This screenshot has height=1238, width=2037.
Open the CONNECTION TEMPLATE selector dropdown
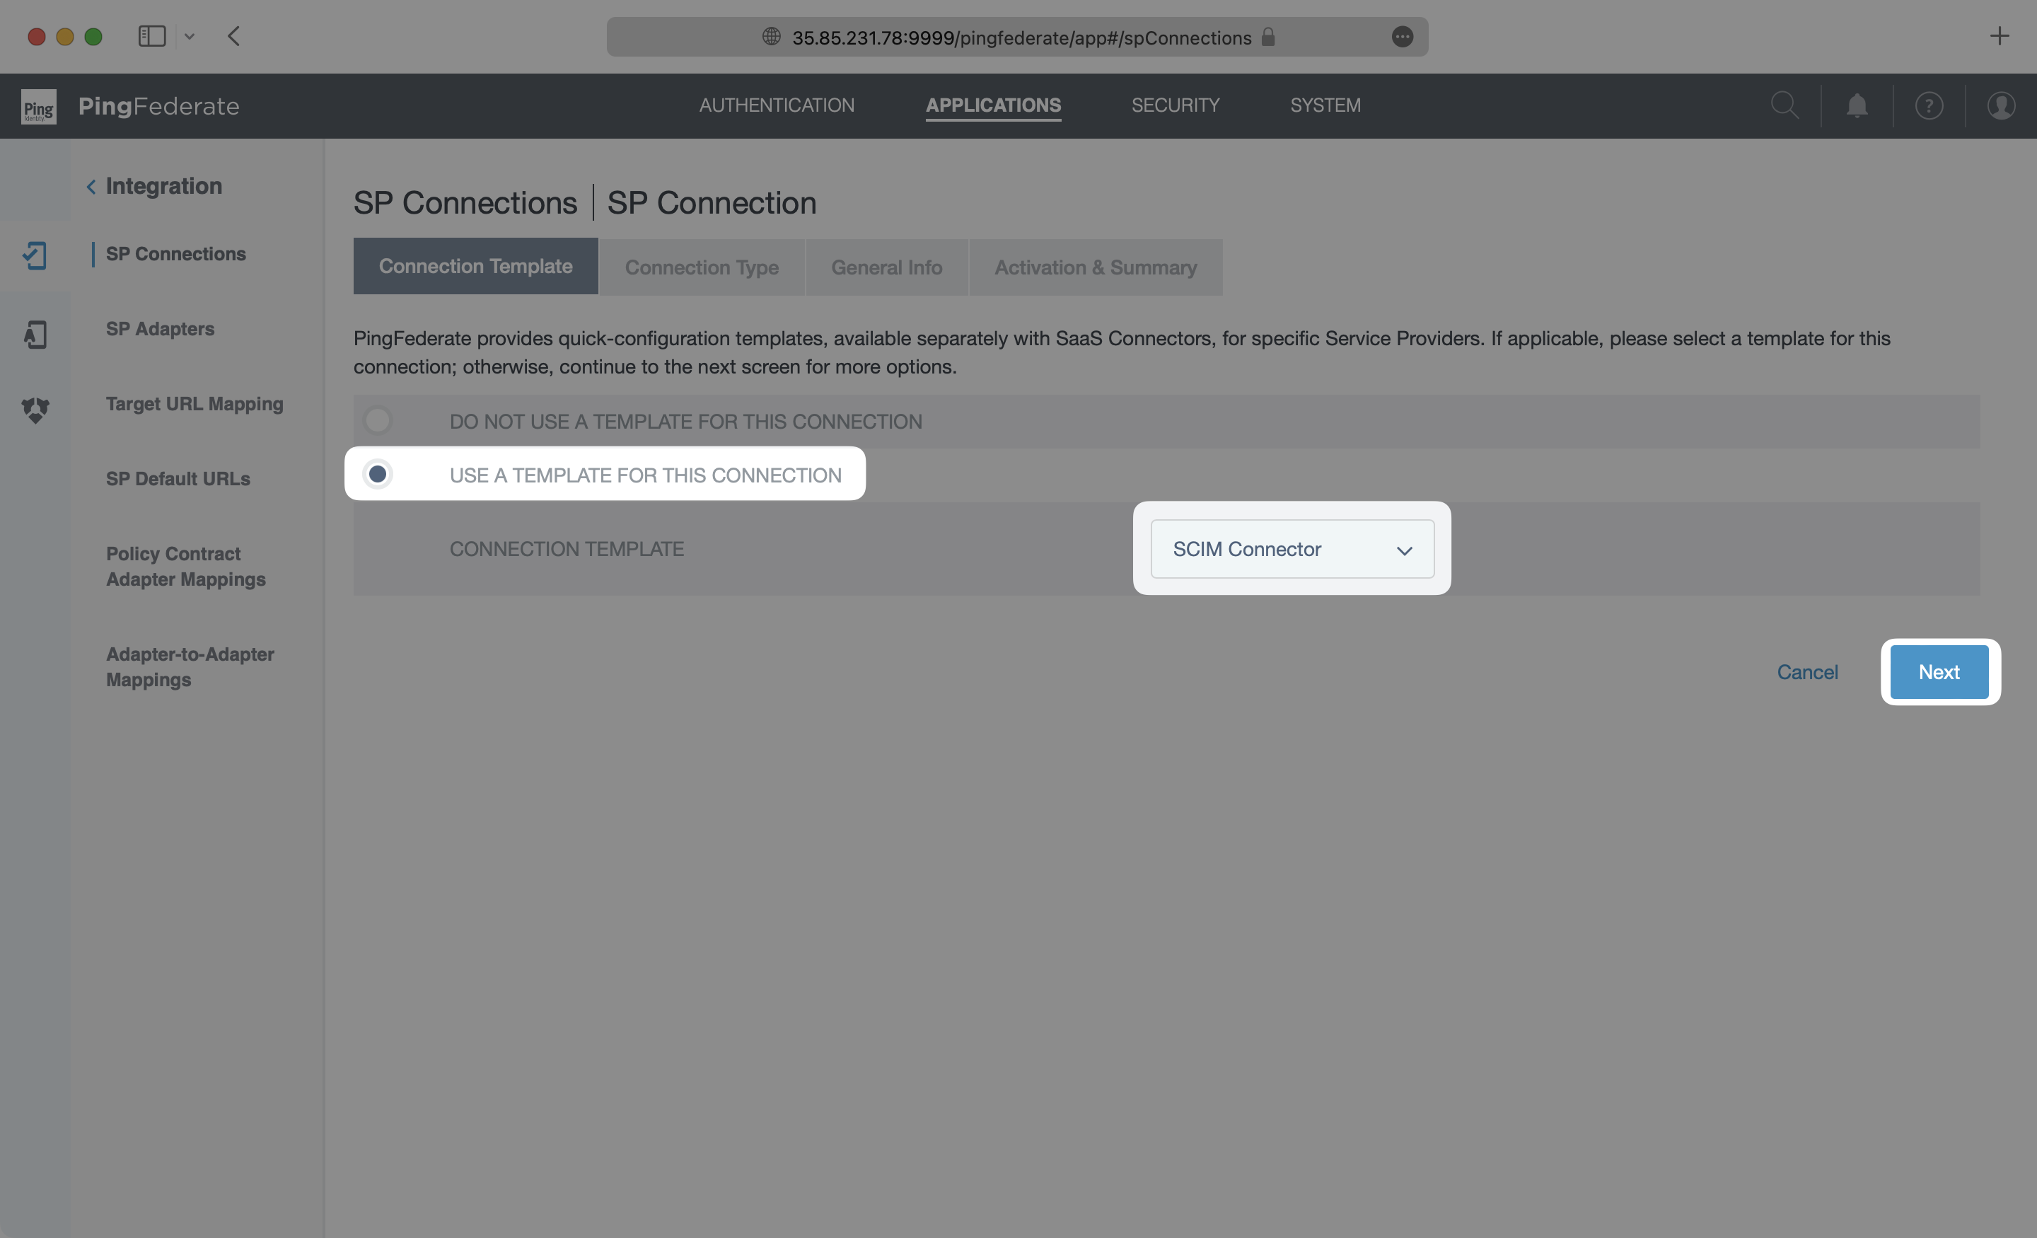[1291, 548]
